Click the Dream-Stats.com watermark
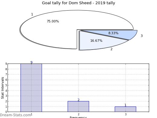This screenshot has height=118, width=157. click(x=15, y=115)
